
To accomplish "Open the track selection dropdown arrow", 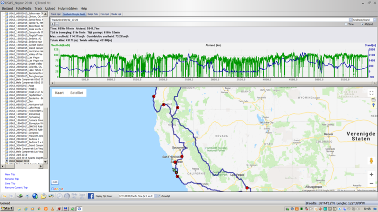I will coord(350,20).
